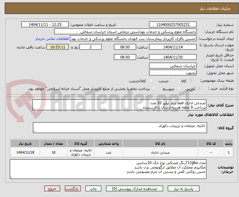Click the 'خروج' exit button
This screenshot has height=197, width=239.
(52, 189)
